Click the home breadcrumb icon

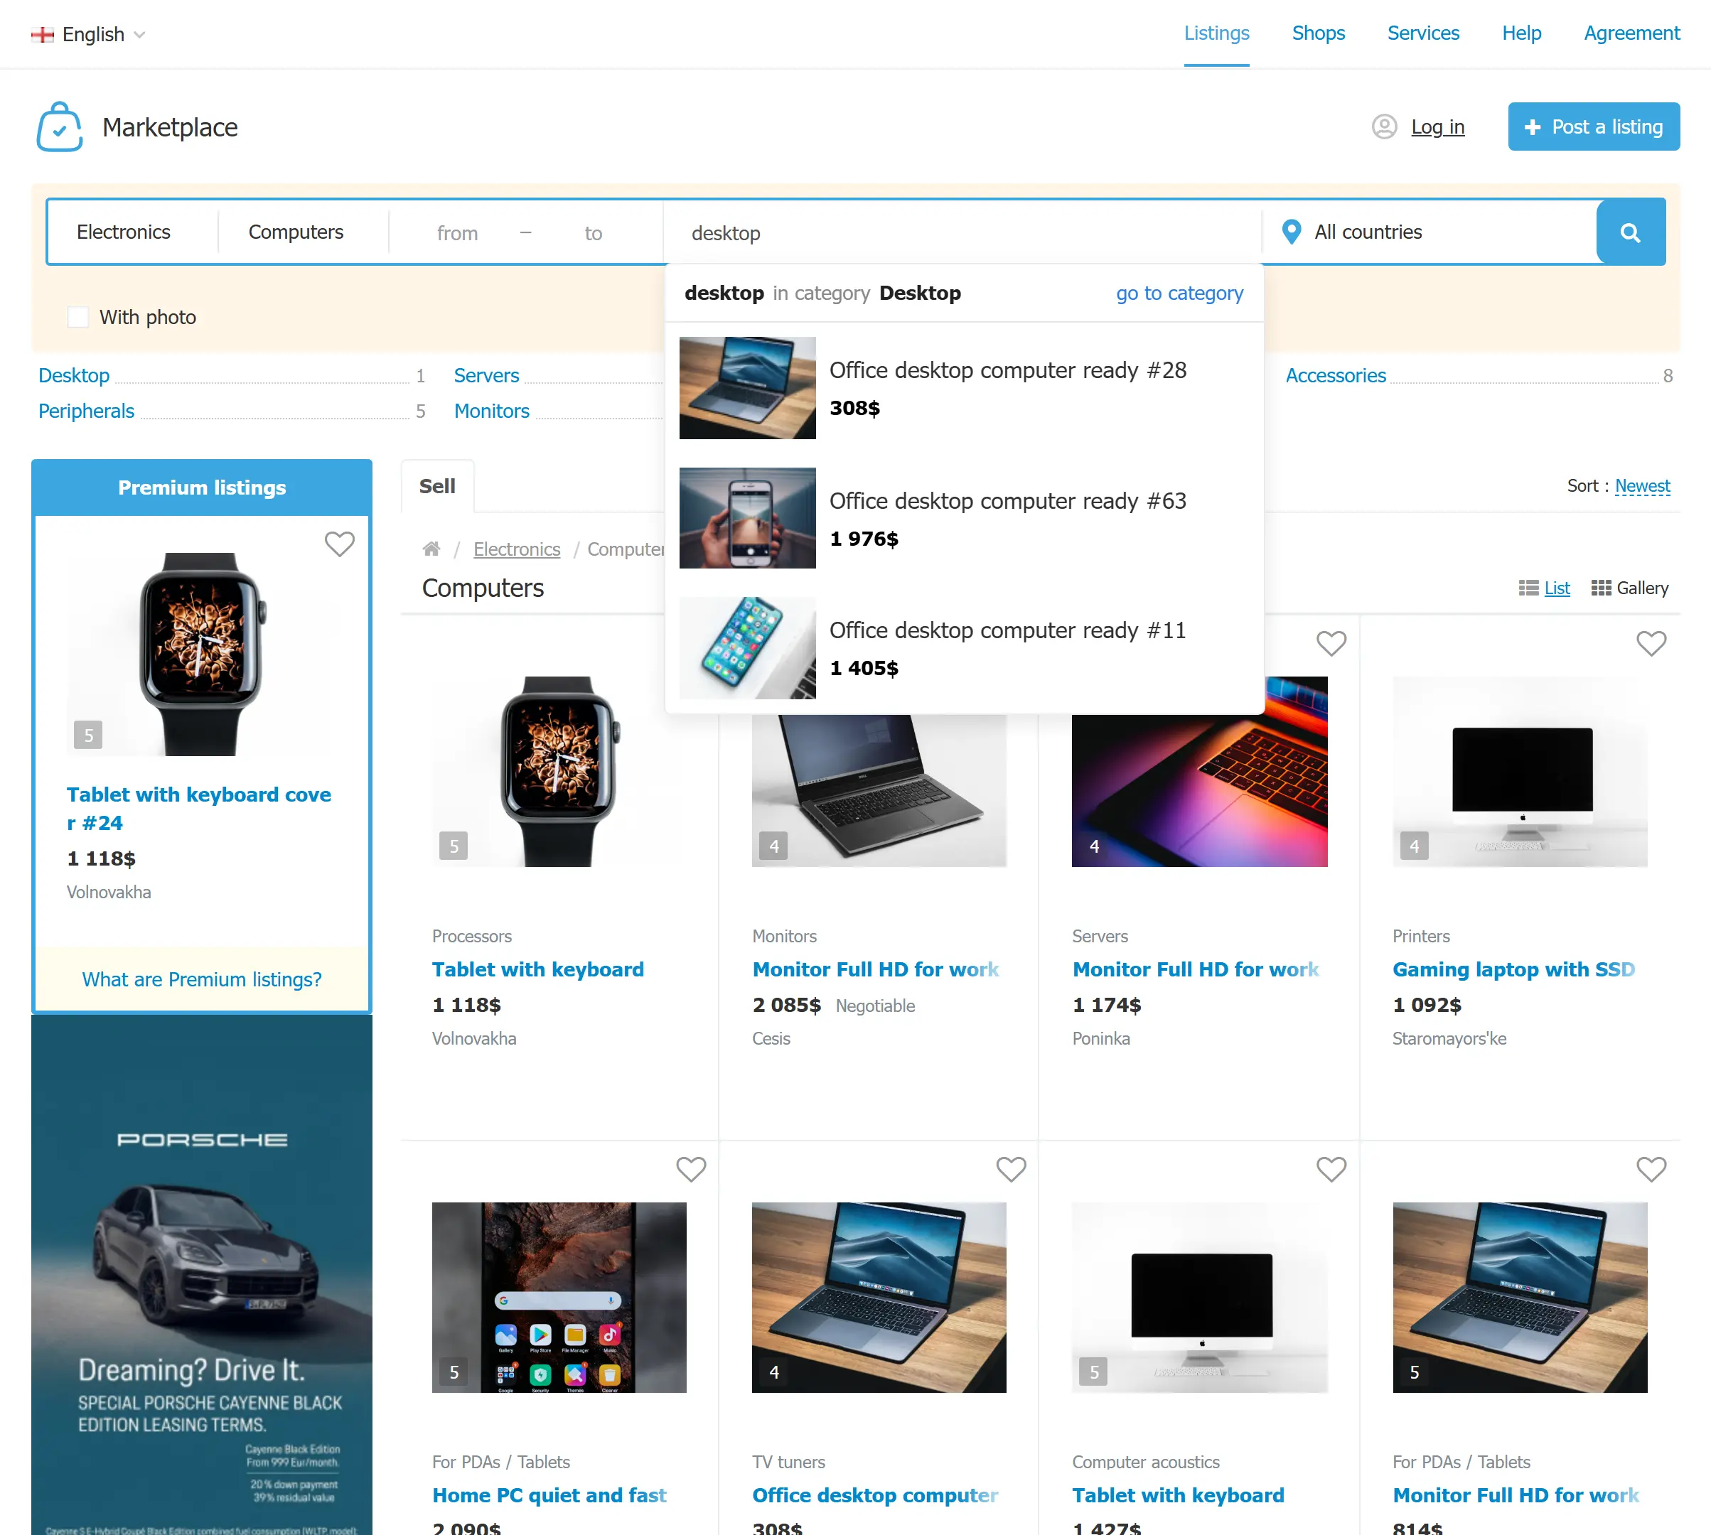pos(431,549)
